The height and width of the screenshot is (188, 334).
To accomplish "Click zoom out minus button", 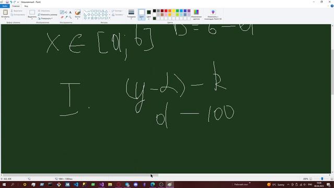I will 311,179.
